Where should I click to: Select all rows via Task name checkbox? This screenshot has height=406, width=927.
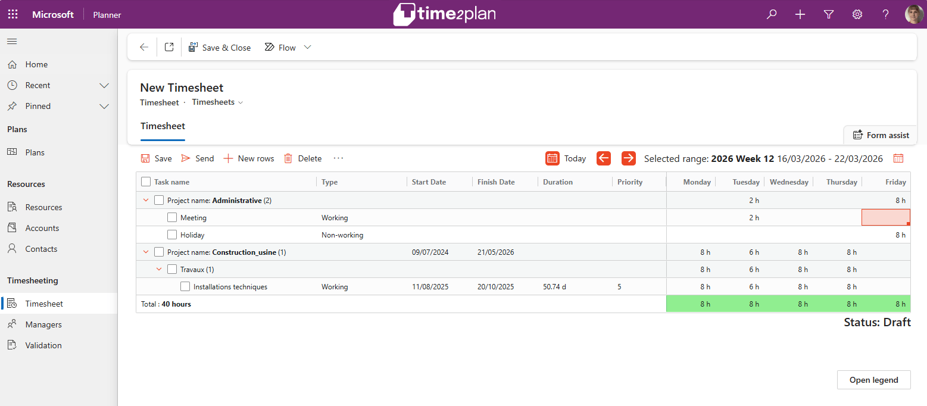pyautogui.click(x=146, y=182)
